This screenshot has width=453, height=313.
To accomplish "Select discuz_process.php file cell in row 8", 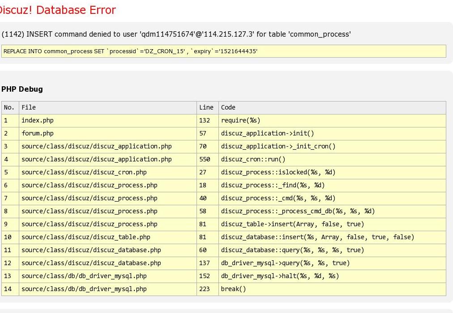I will pyautogui.click(x=108, y=211).
